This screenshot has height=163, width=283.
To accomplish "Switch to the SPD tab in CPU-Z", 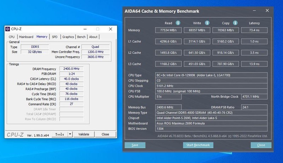I will 55,37.
